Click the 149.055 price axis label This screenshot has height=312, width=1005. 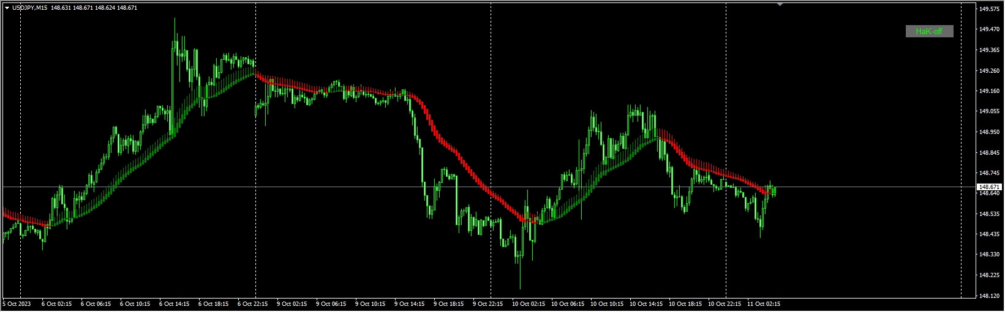(x=990, y=111)
